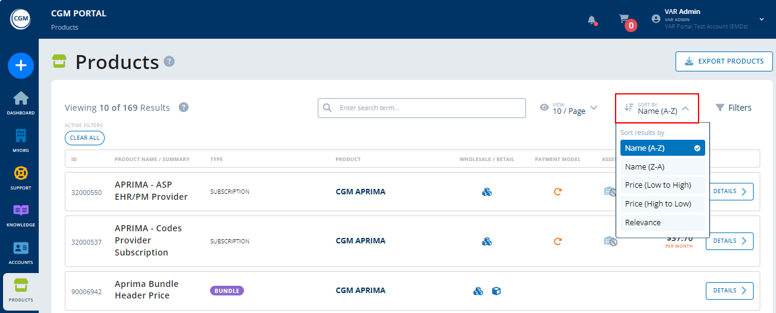Choose Name (Z-A) sort option
The height and width of the screenshot is (313, 776).
pos(662,167)
